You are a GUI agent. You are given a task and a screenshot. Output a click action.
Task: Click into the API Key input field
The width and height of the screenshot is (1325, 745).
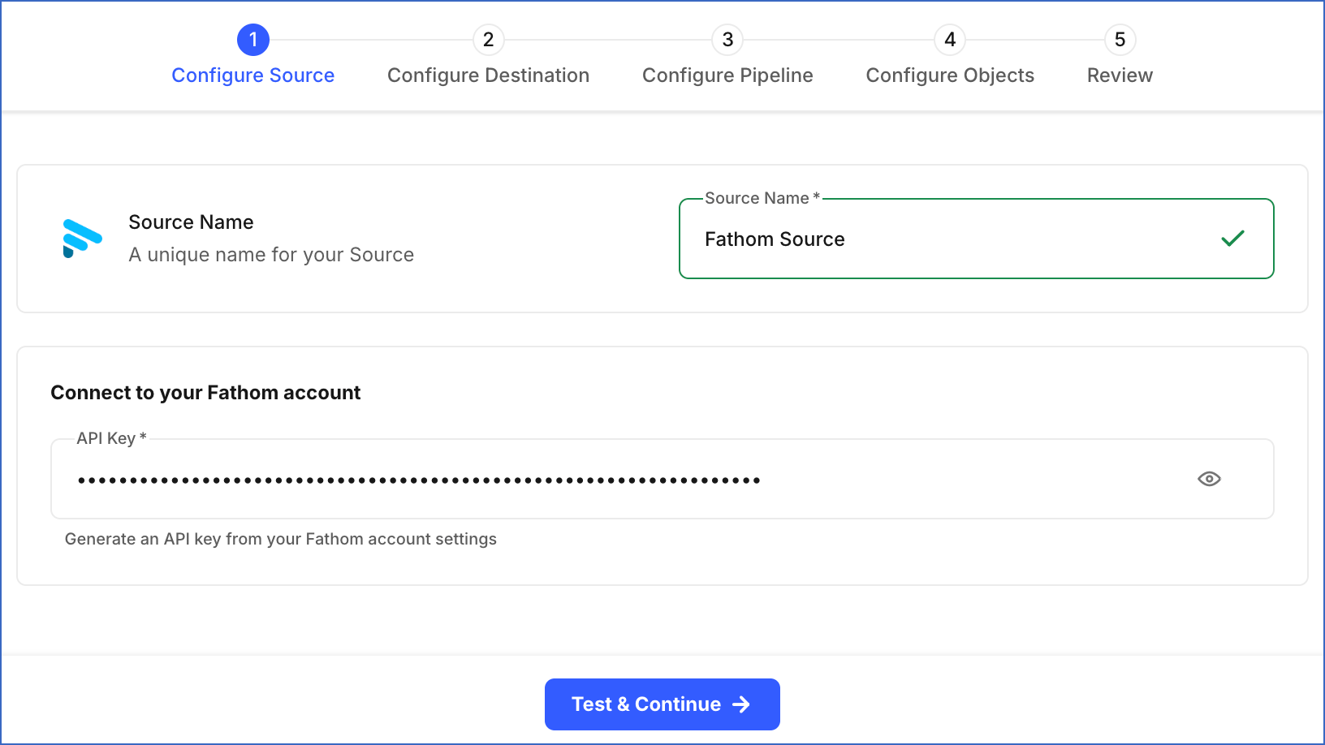click(662, 479)
